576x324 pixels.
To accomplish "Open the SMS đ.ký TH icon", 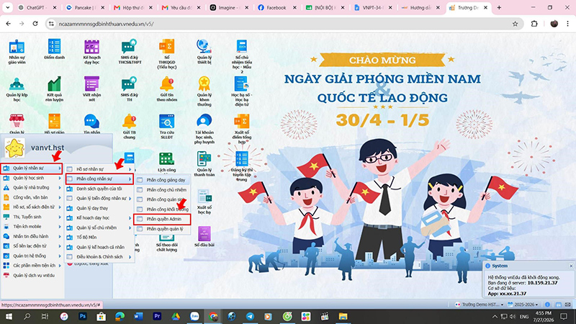I will 130,89.
